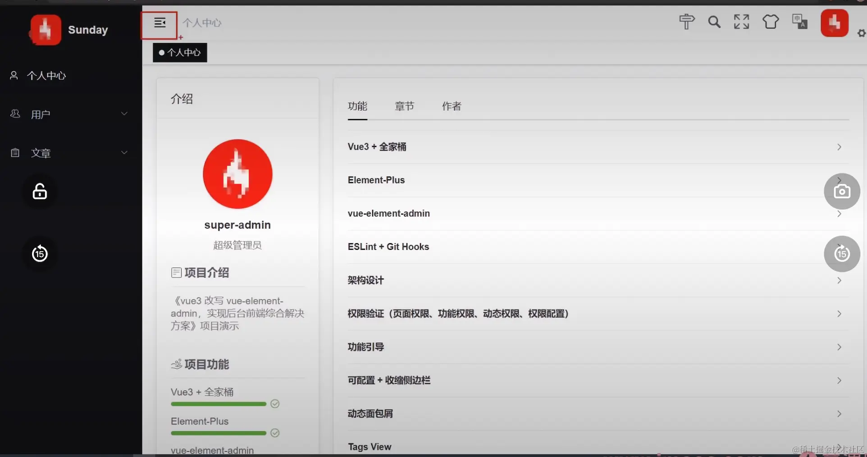The image size is (867, 457).
Task: Click the sidebar 15-second rewind icon
Action: pos(40,253)
